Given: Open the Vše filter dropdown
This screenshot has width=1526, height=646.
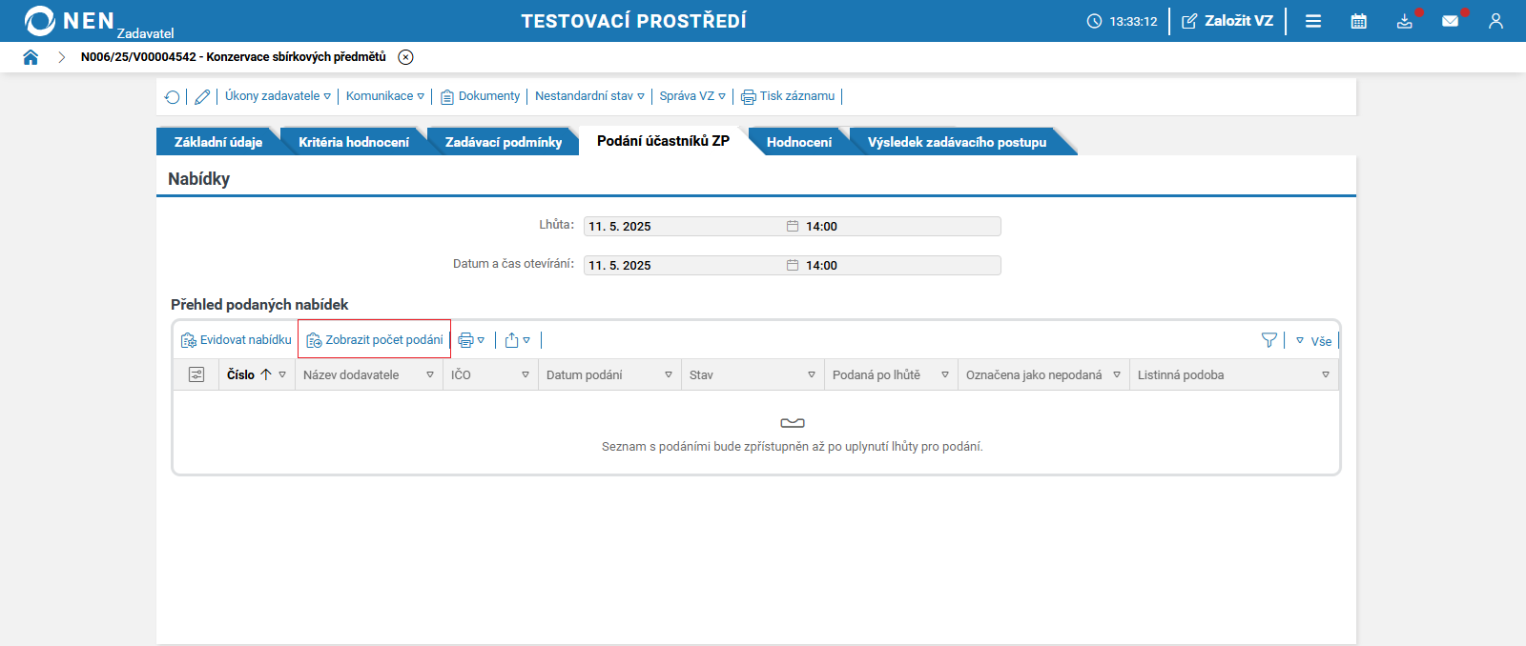Looking at the screenshot, I should point(1313,341).
